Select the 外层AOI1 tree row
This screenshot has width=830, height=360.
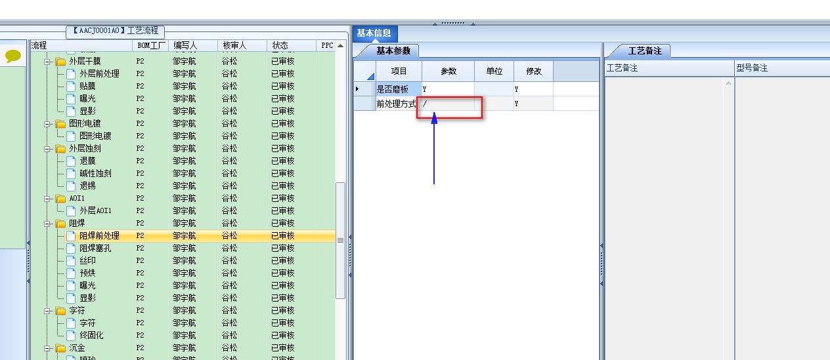coord(183,210)
